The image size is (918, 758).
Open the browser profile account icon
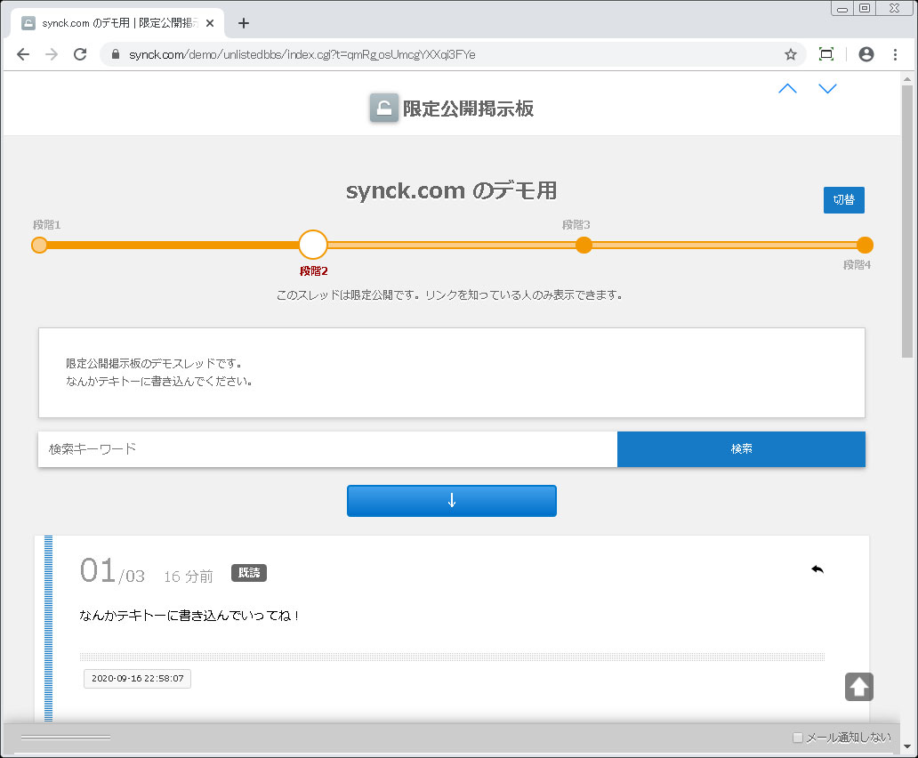(x=866, y=54)
